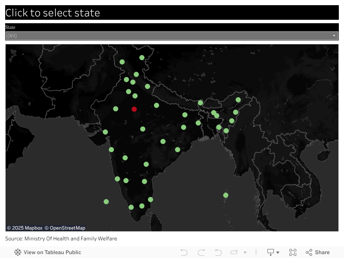Click the Share button
Image resolution: width=344 pixels, height=258 pixels.
318,252
